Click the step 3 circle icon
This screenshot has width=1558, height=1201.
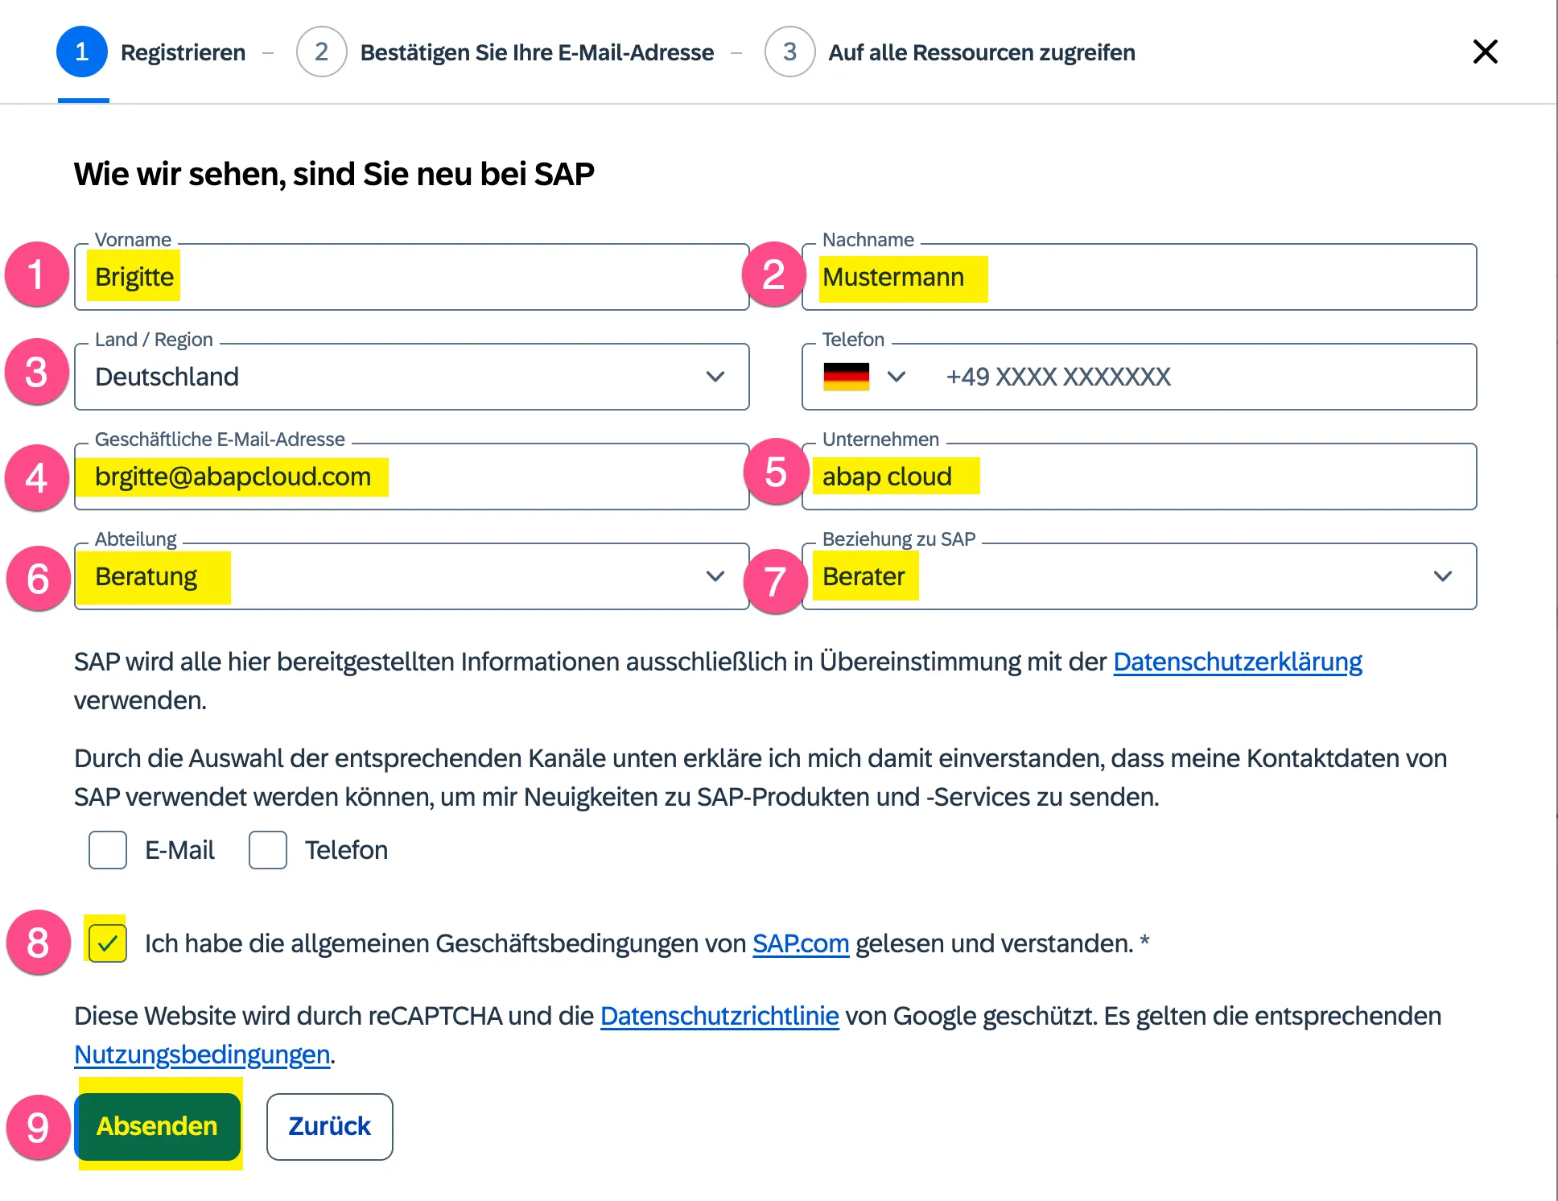point(789,52)
